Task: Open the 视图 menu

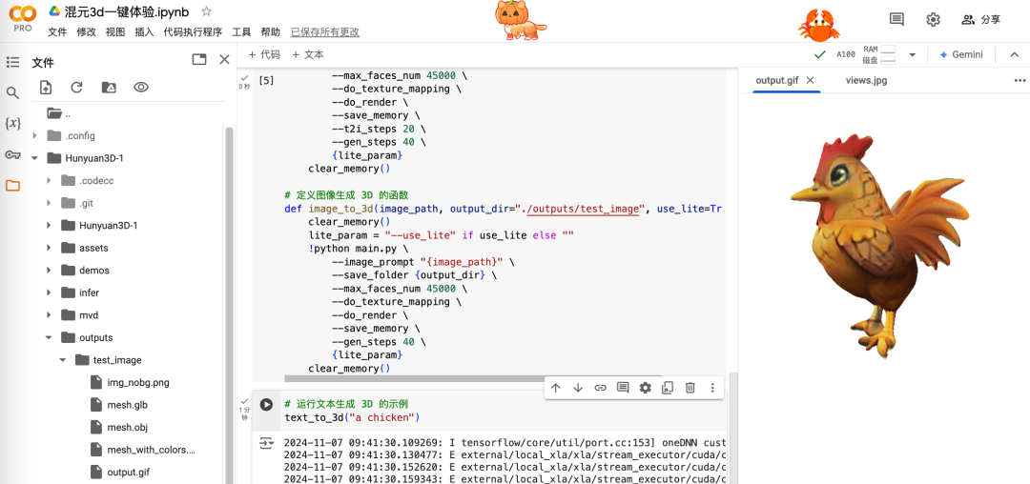Action: [115, 31]
